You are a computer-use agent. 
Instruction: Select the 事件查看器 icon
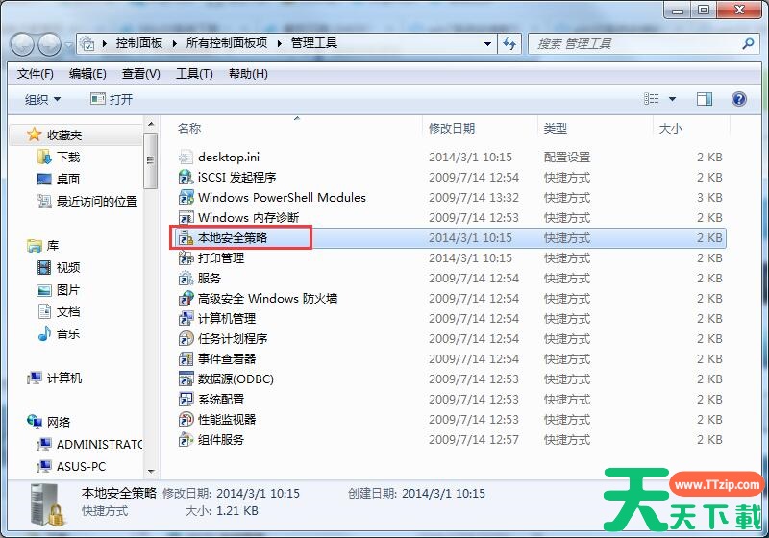[x=186, y=359]
